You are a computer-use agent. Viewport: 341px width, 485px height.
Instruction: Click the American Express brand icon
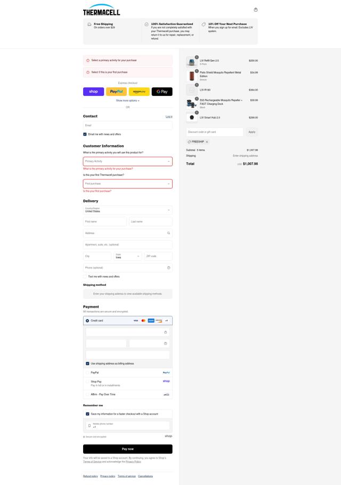[151, 320]
